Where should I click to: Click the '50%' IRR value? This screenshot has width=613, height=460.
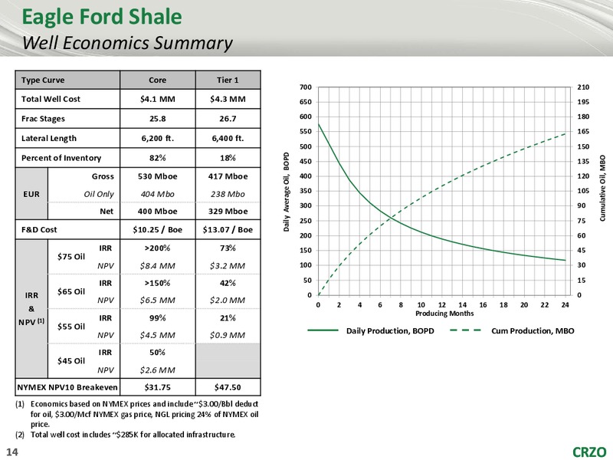(x=158, y=353)
